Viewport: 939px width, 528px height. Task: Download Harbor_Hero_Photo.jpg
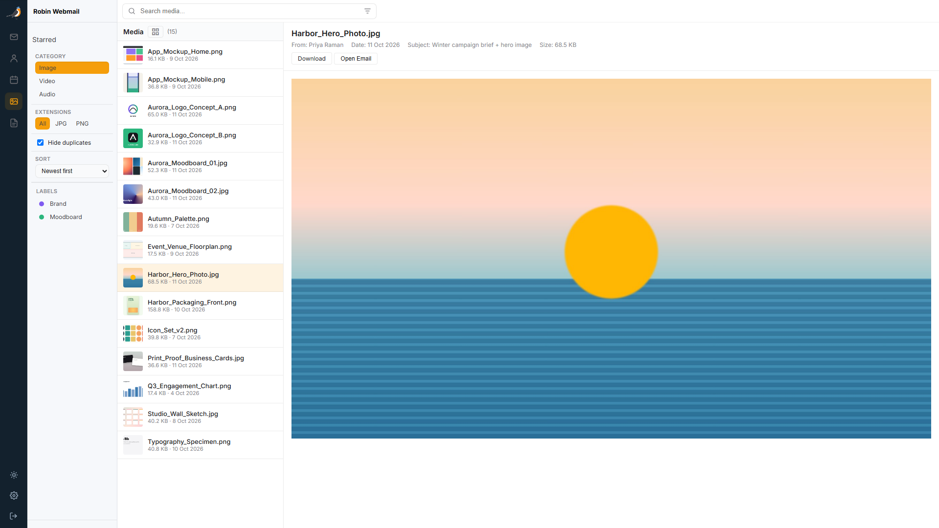pyautogui.click(x=312, y=59)
